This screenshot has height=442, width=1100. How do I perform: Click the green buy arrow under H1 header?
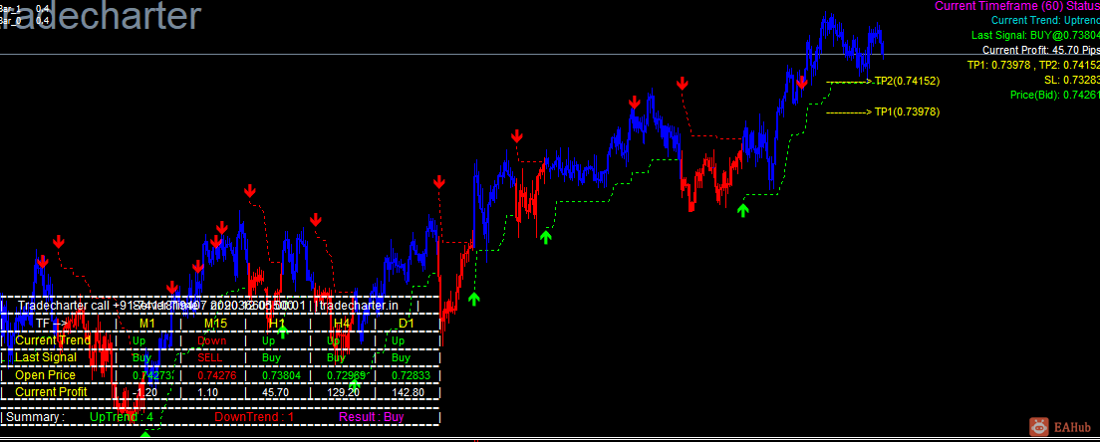(x=282, y=331)
